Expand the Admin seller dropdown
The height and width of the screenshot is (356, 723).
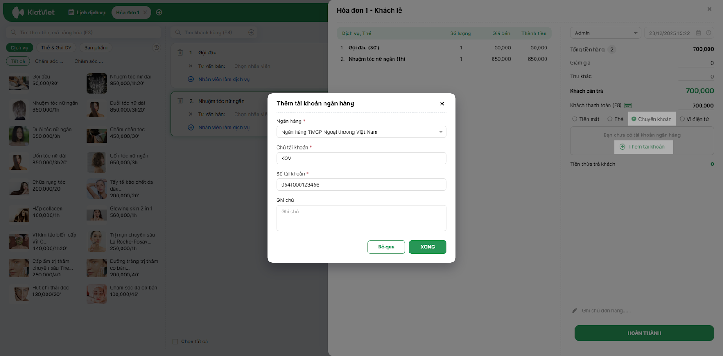(x=606, y=33)
